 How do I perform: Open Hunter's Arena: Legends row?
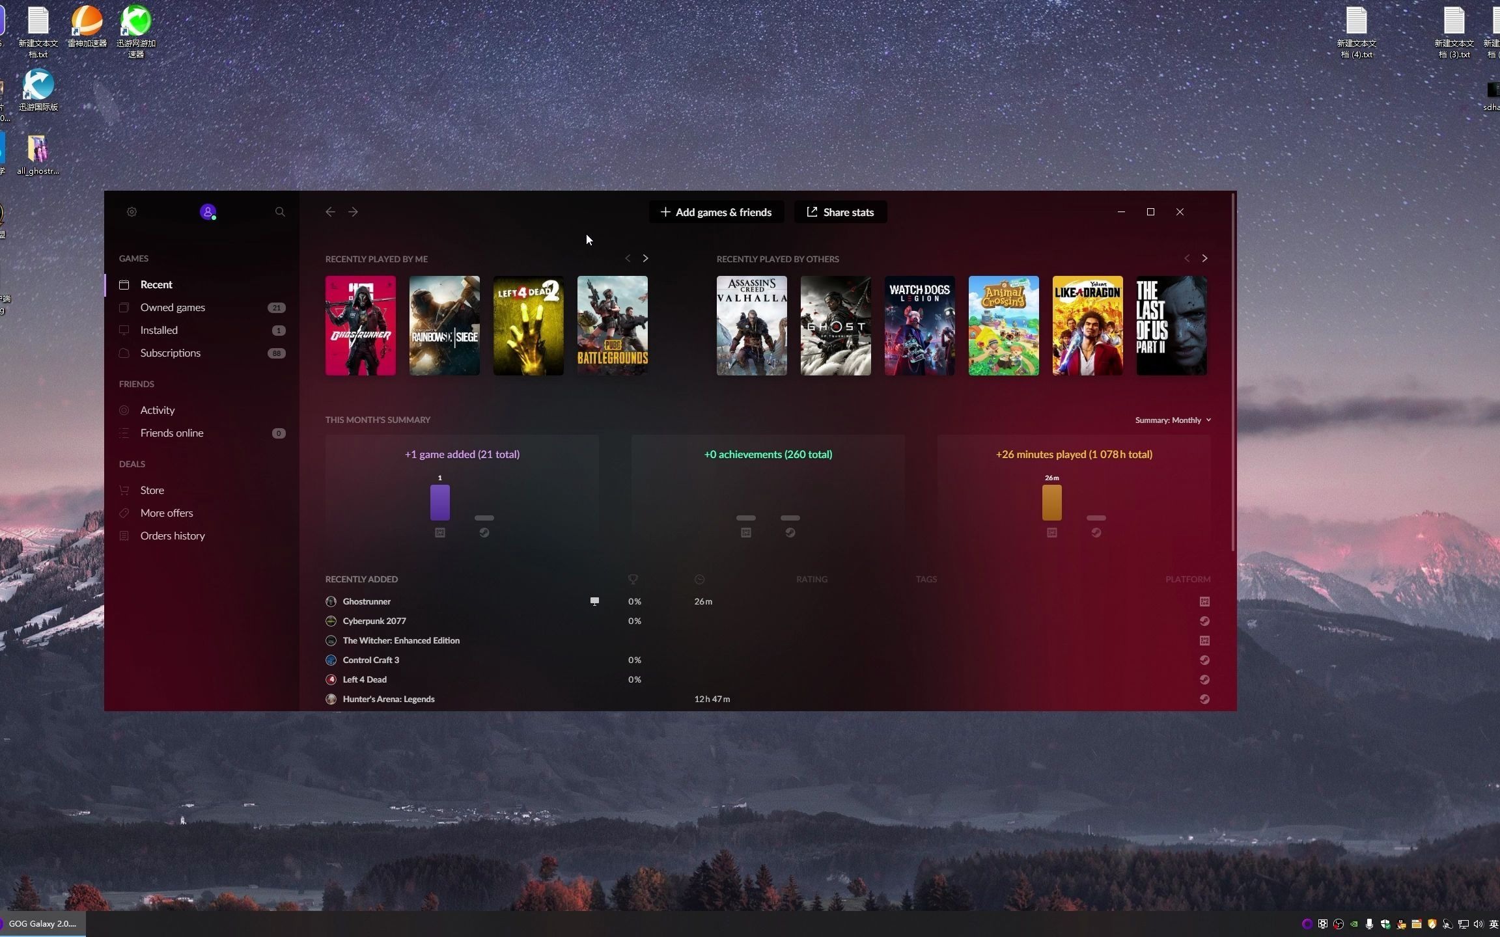coord(768,699)
